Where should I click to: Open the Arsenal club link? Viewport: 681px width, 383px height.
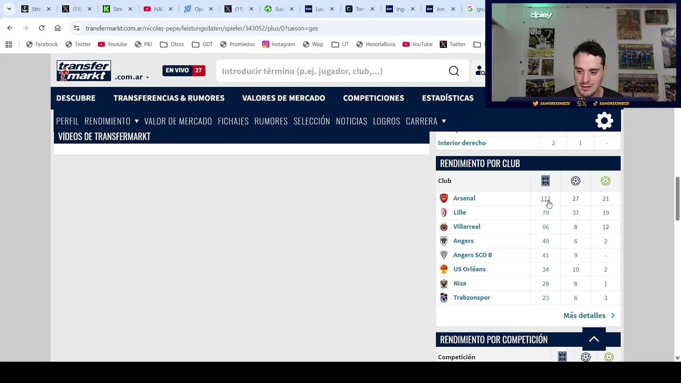click(x=464, y=198)
